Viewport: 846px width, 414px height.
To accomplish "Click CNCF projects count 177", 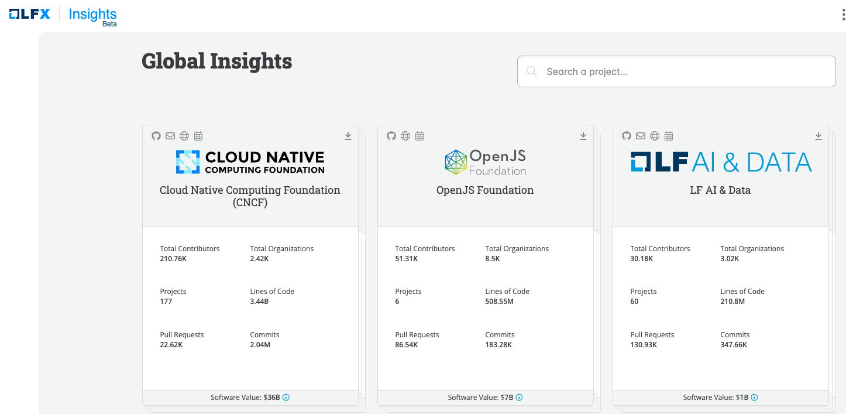I will 166,302.
